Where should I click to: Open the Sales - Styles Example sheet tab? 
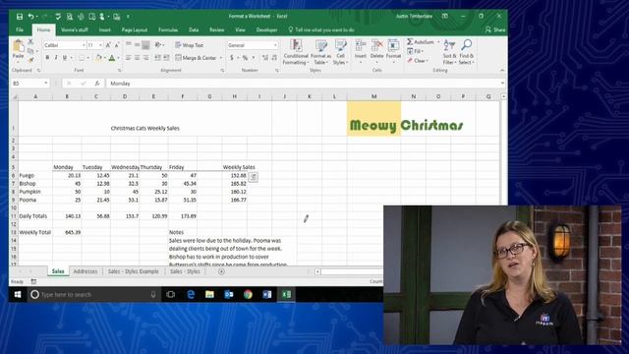tap(134, 271)
